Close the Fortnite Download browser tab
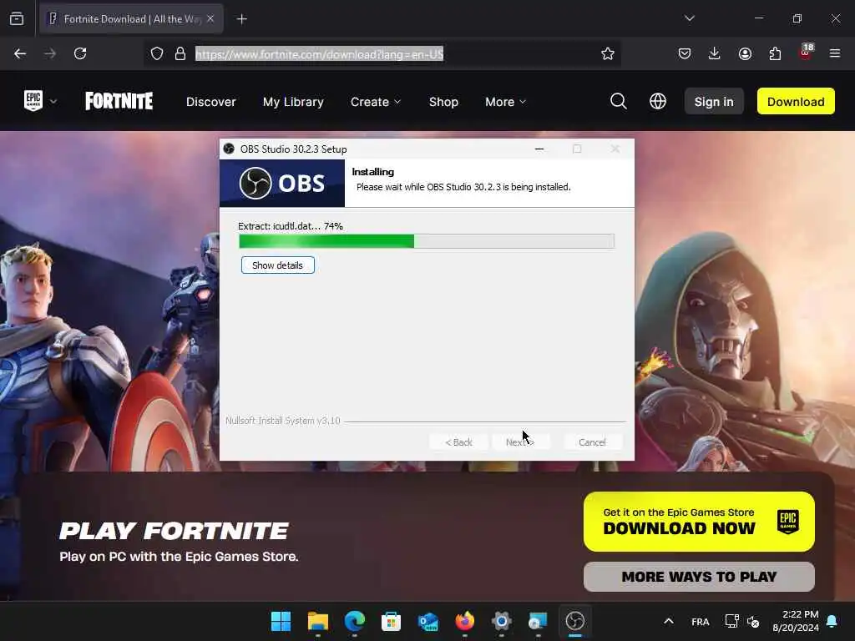 (210, 19)
